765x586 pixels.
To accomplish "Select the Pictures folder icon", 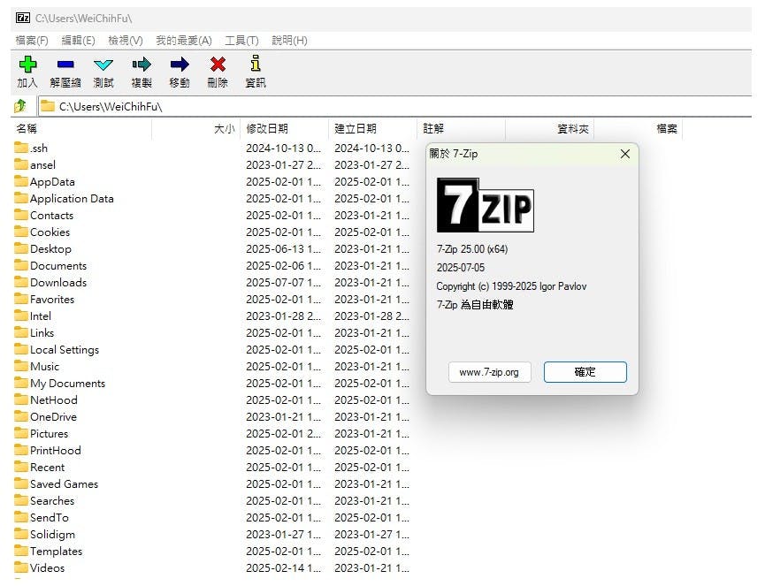I will (21, 433).
